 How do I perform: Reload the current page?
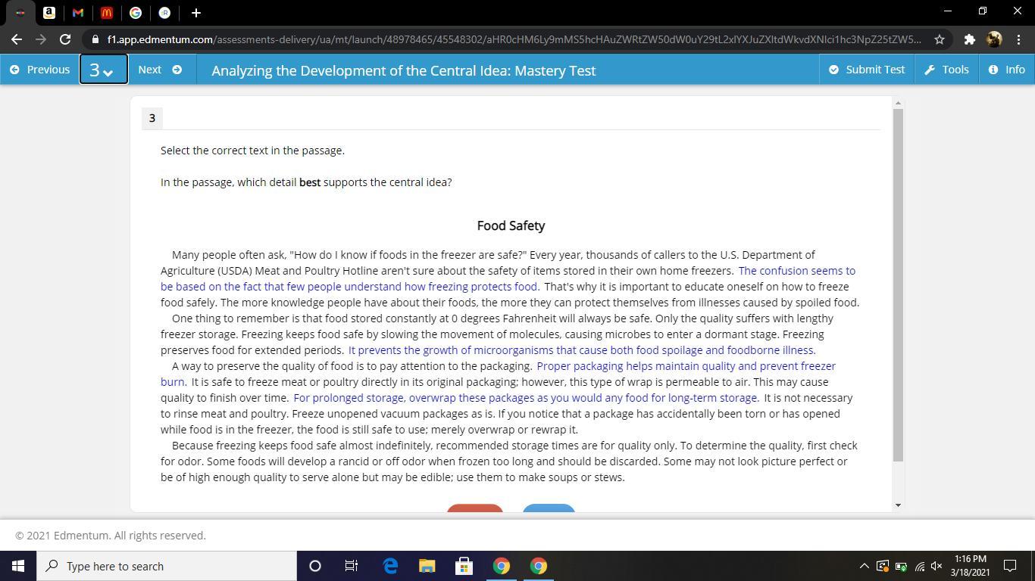click(65, 39)
